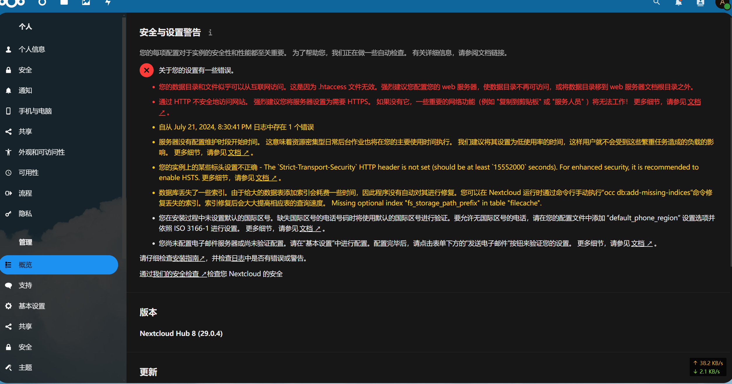Open the 主题 admin section
This screenshot has height=384, width=732.
click(25, 367)
